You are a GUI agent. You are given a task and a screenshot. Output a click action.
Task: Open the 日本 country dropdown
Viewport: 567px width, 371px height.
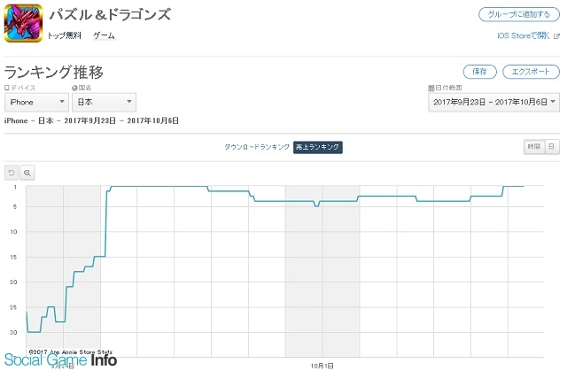click(104, 102)
